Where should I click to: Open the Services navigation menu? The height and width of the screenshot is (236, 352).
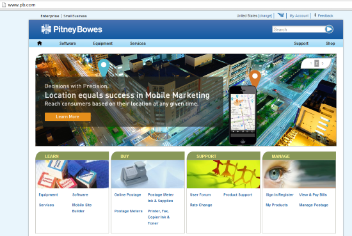(138, 43)
